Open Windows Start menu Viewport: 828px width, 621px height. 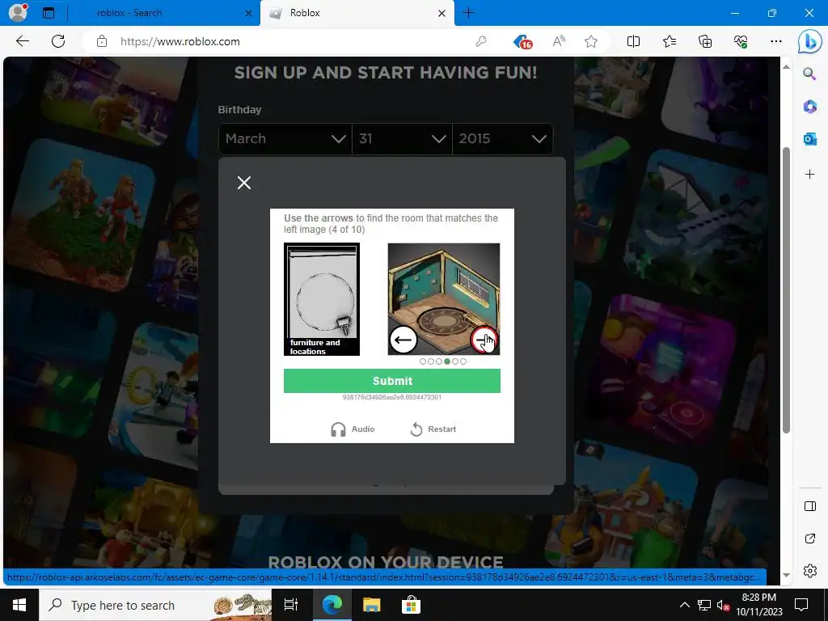point(19,605)
